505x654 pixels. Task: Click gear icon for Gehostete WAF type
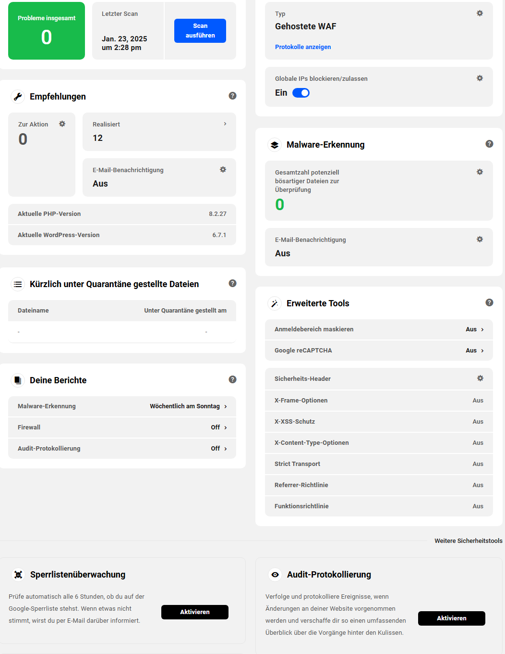tap(480, 13)
